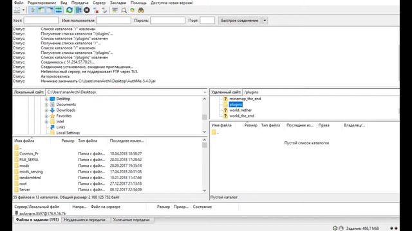The height and width of the screenshot is (231, 412).
Task: Click the Пароль input field
Action: (167, 21)
